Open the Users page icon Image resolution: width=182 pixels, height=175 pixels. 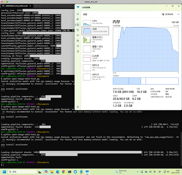click(78, 41)
